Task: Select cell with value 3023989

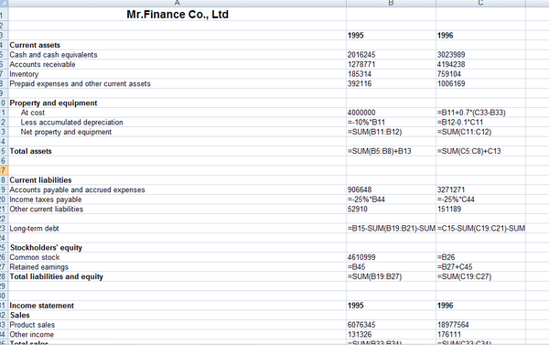Action: (x=451, y=55)
